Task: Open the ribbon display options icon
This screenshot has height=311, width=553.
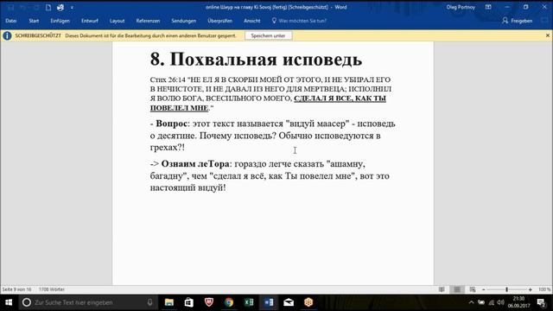Action: click(x=488, y=7)
